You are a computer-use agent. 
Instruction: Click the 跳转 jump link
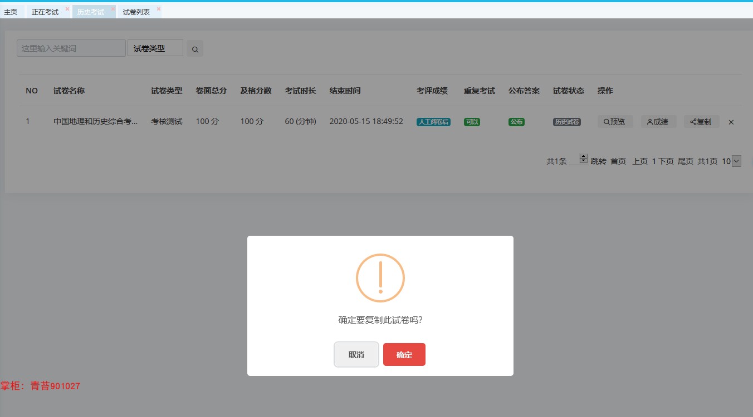(x=599, y=161)
